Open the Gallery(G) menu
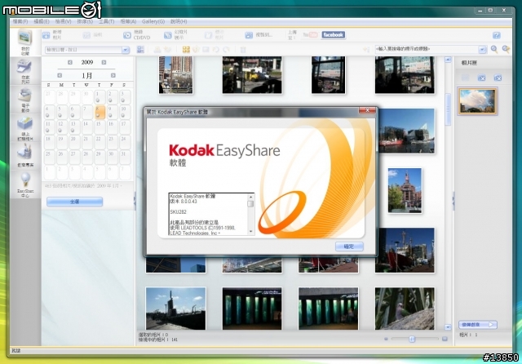Screen dimensions: 522x364 [153, 21]
